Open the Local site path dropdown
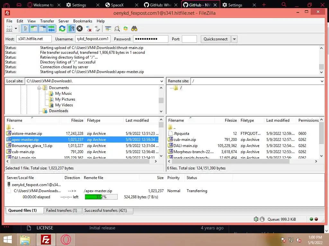 pos(162,81)
